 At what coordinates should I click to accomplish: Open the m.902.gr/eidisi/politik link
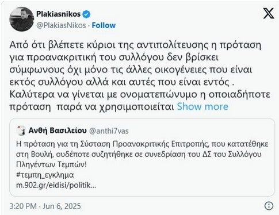pyautogui.click(x=56, y=186)
